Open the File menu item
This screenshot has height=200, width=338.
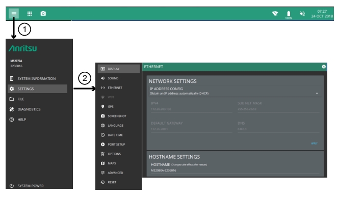[x=38, y=99]
